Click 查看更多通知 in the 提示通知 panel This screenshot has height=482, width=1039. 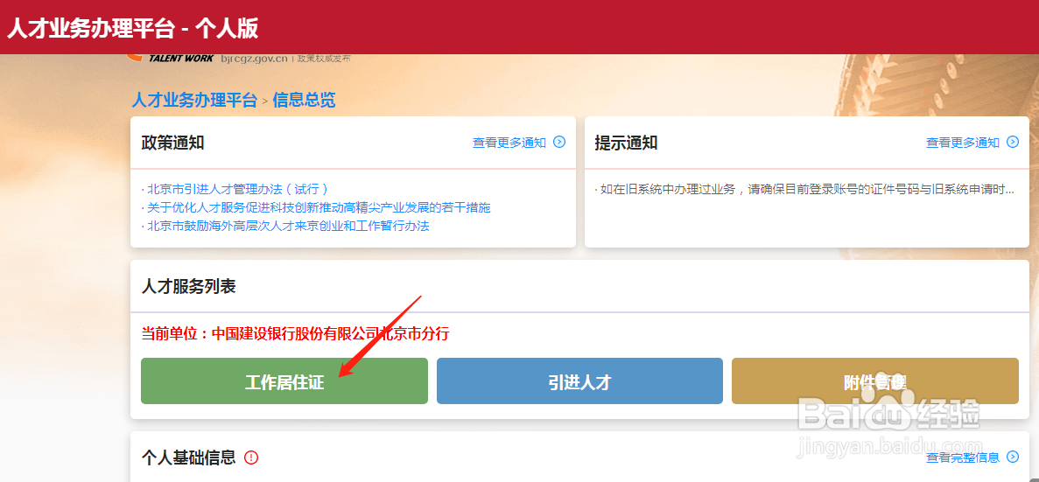click(962, 143)
